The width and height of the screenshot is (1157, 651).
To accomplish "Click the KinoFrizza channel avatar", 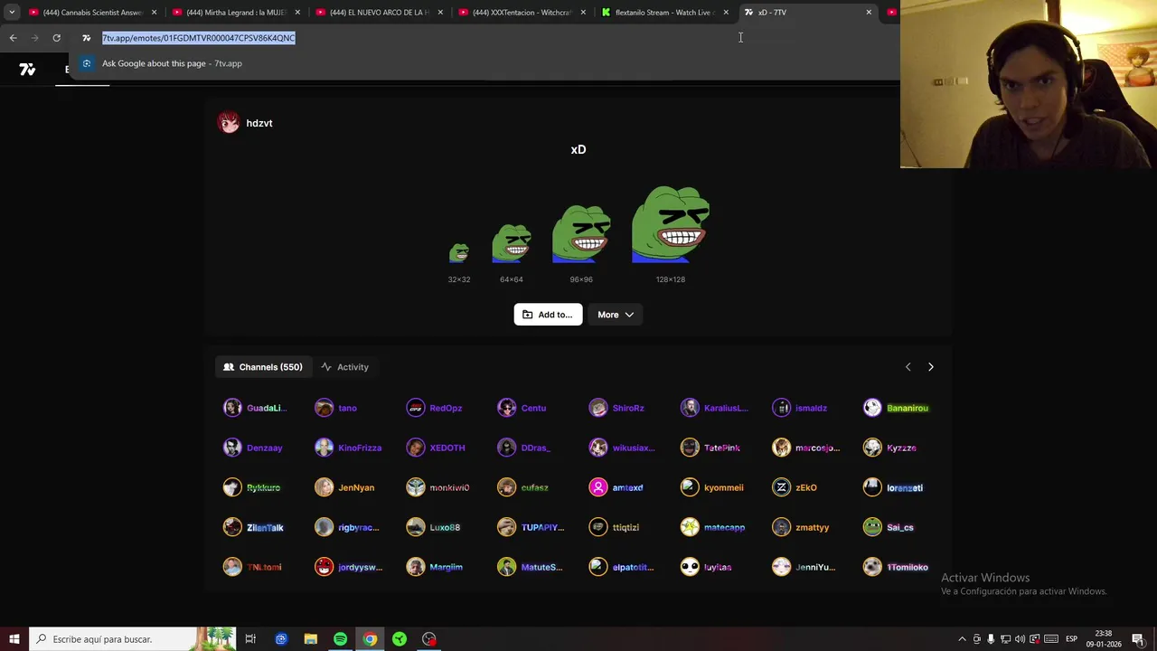I will pyautogui.click(x=324, y=448).
